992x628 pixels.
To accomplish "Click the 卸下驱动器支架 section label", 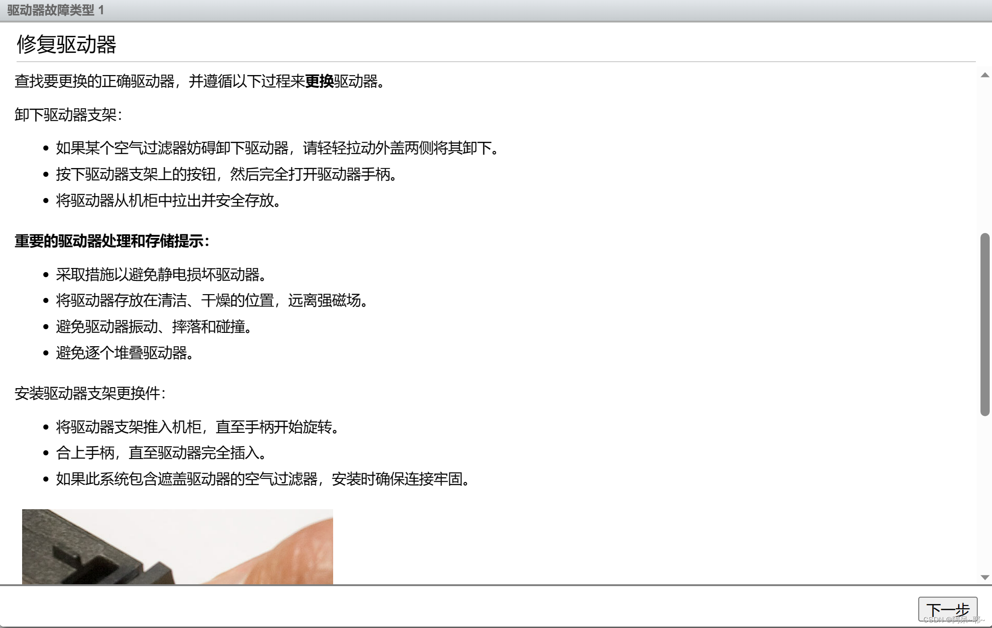I will point(68,115).
